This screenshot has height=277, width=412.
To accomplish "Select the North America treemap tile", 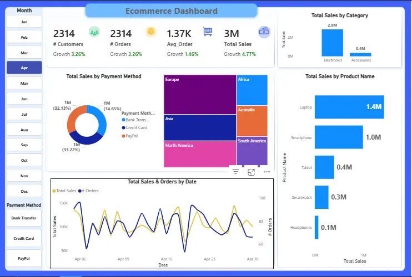I will click(x=200, y=154).
